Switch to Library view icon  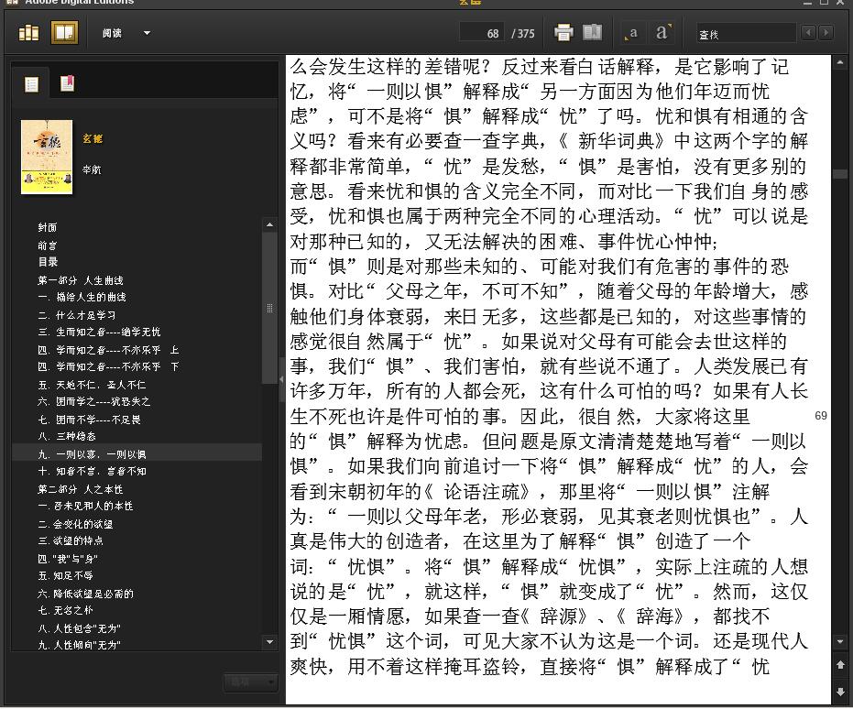(x=28, y=33)
